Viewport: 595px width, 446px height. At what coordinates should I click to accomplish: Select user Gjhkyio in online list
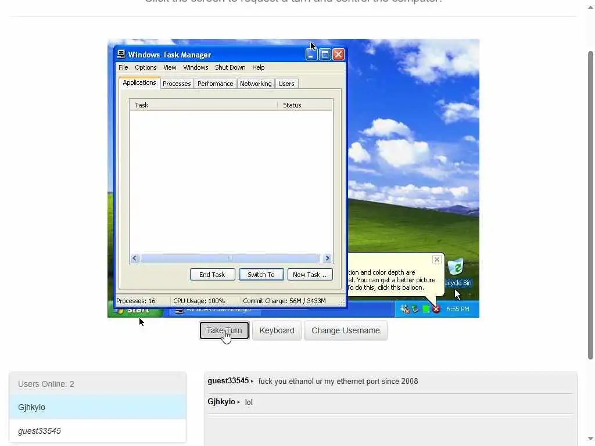[x=98, y=407]
